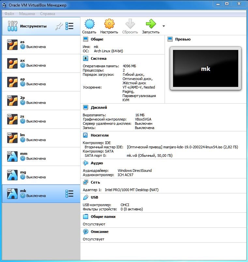Select the 'mg' Arch virtual machine icon
The image size is (248, 262).
point(12,175)
